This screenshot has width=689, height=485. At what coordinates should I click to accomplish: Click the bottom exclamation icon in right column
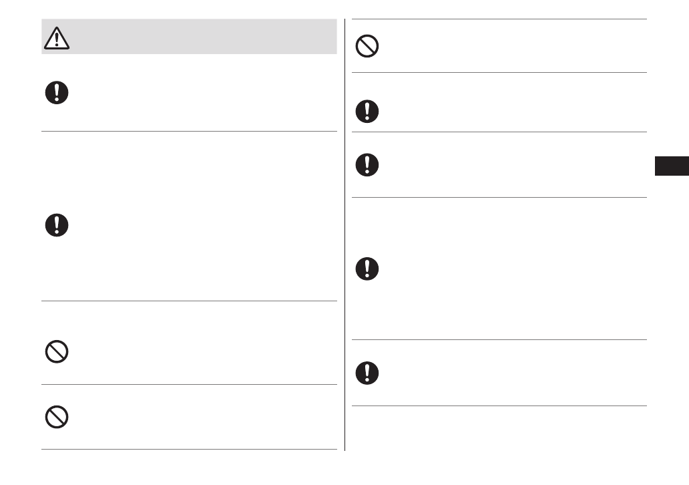click(x=367, y=373)
